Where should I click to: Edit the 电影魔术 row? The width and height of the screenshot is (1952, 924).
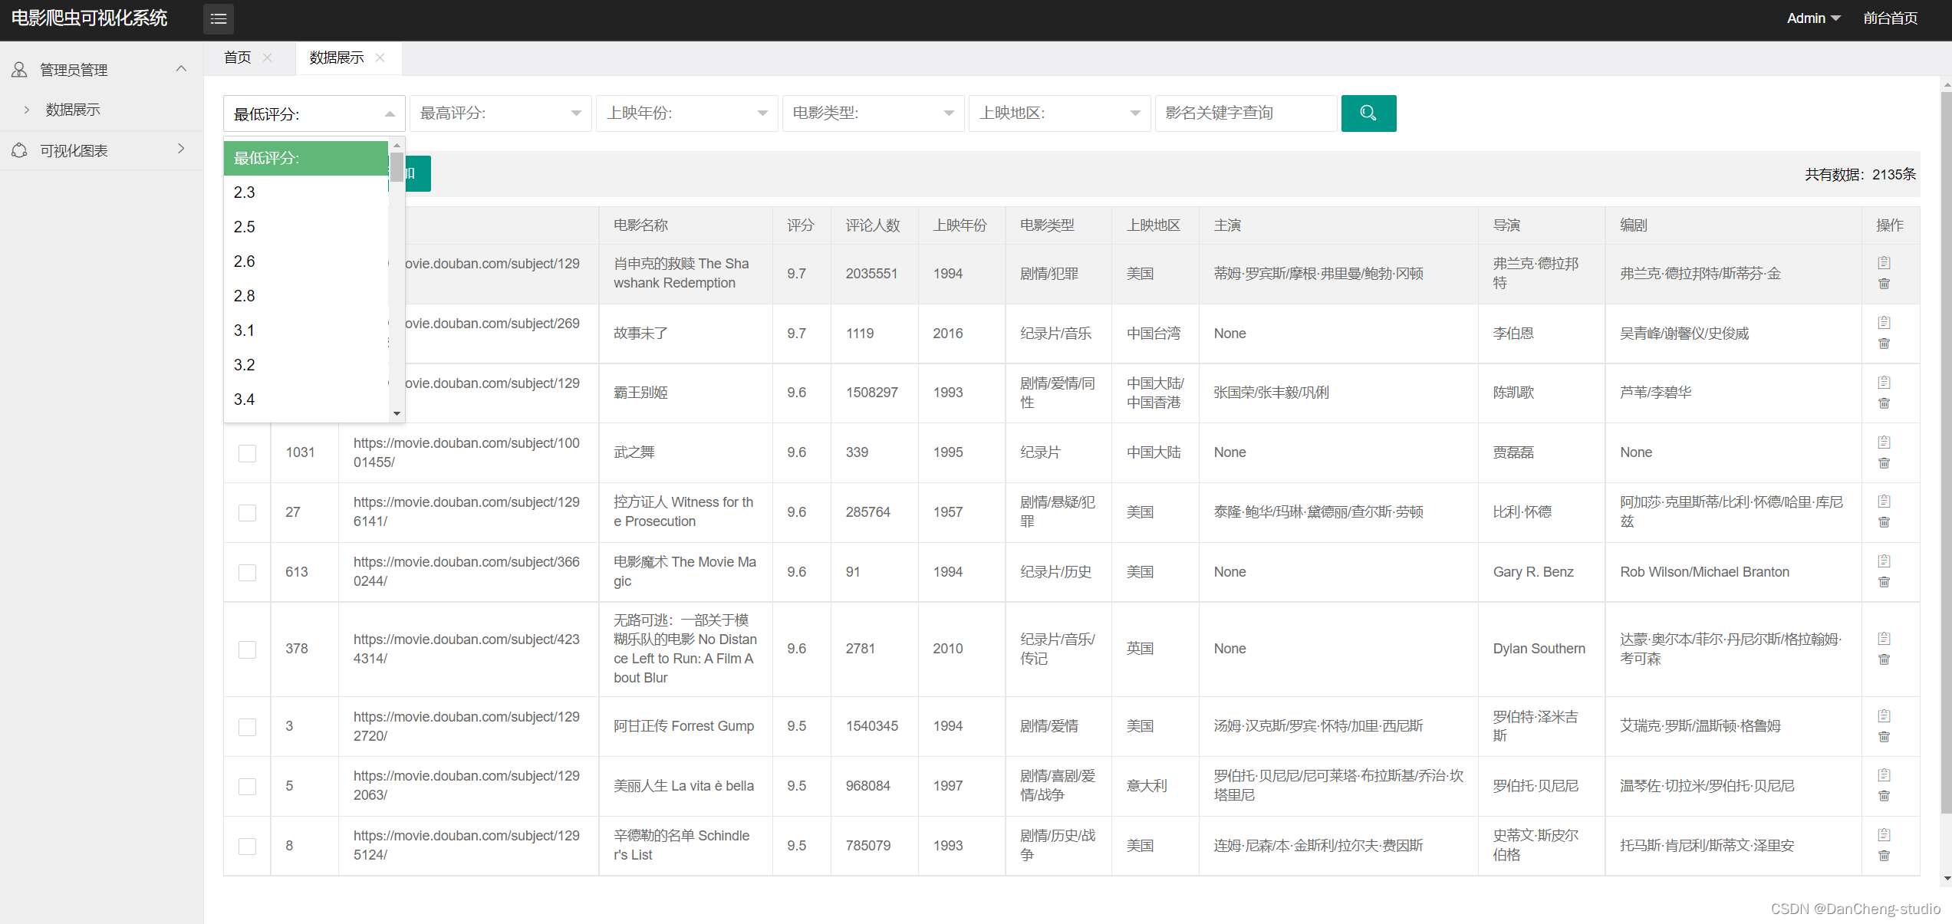(1884, 561)
